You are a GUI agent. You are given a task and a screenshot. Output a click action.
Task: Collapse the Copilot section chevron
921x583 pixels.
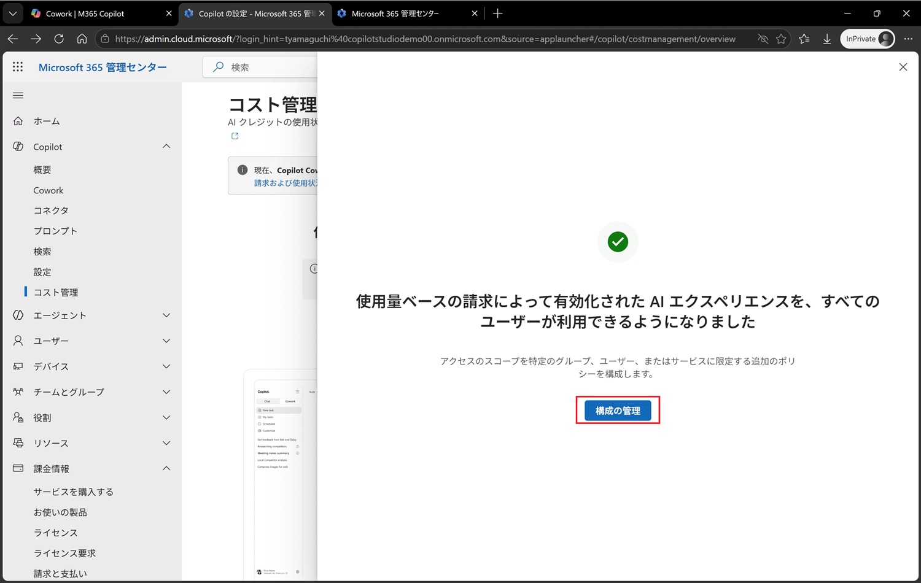[166, 147]
